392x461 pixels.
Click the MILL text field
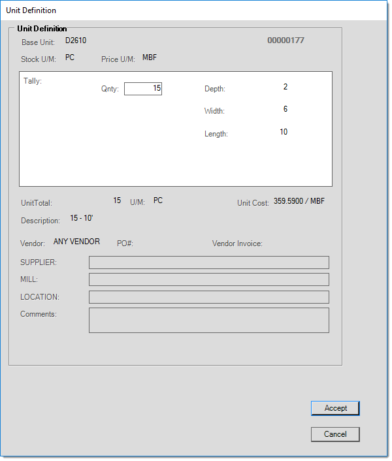pos(209,279)
